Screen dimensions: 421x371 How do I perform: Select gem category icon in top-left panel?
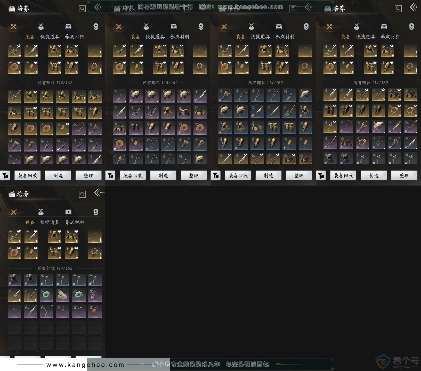coord(96,27)
